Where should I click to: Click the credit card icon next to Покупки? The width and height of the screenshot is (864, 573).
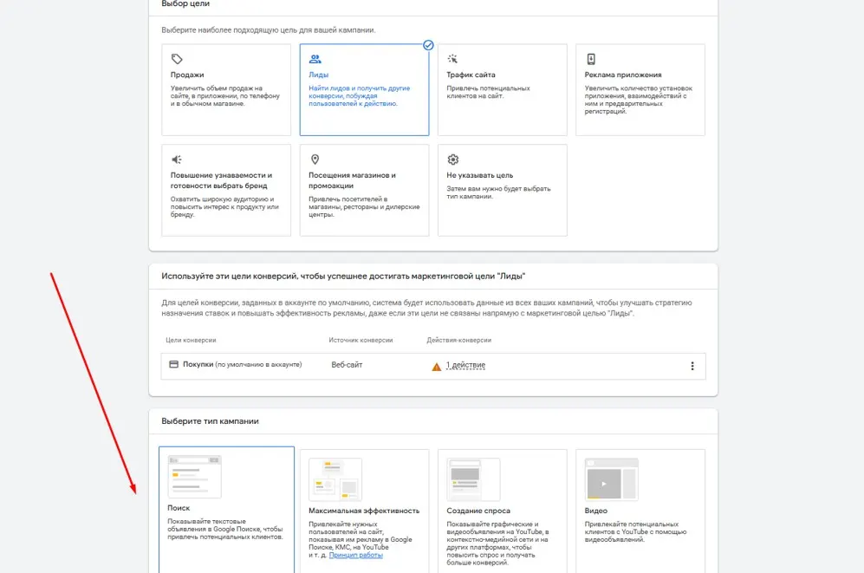173,364
